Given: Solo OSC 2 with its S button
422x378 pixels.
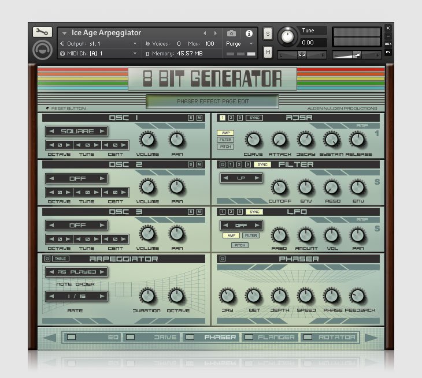Looking at the screenshot, I should (x=191, y=164).
